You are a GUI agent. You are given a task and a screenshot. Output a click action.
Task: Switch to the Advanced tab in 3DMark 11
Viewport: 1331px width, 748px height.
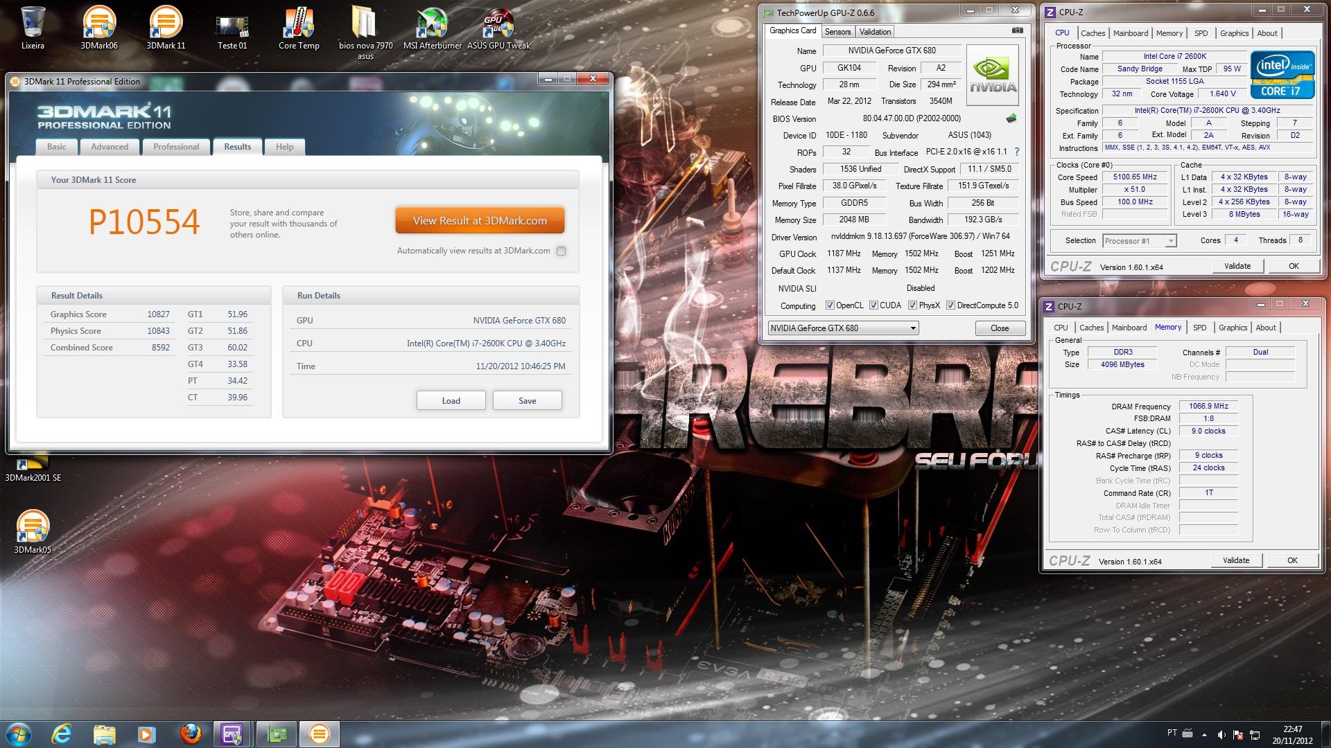110,147
